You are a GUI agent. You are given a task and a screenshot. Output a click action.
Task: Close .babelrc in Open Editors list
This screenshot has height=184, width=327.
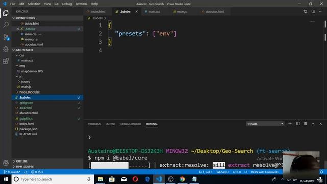18,29
